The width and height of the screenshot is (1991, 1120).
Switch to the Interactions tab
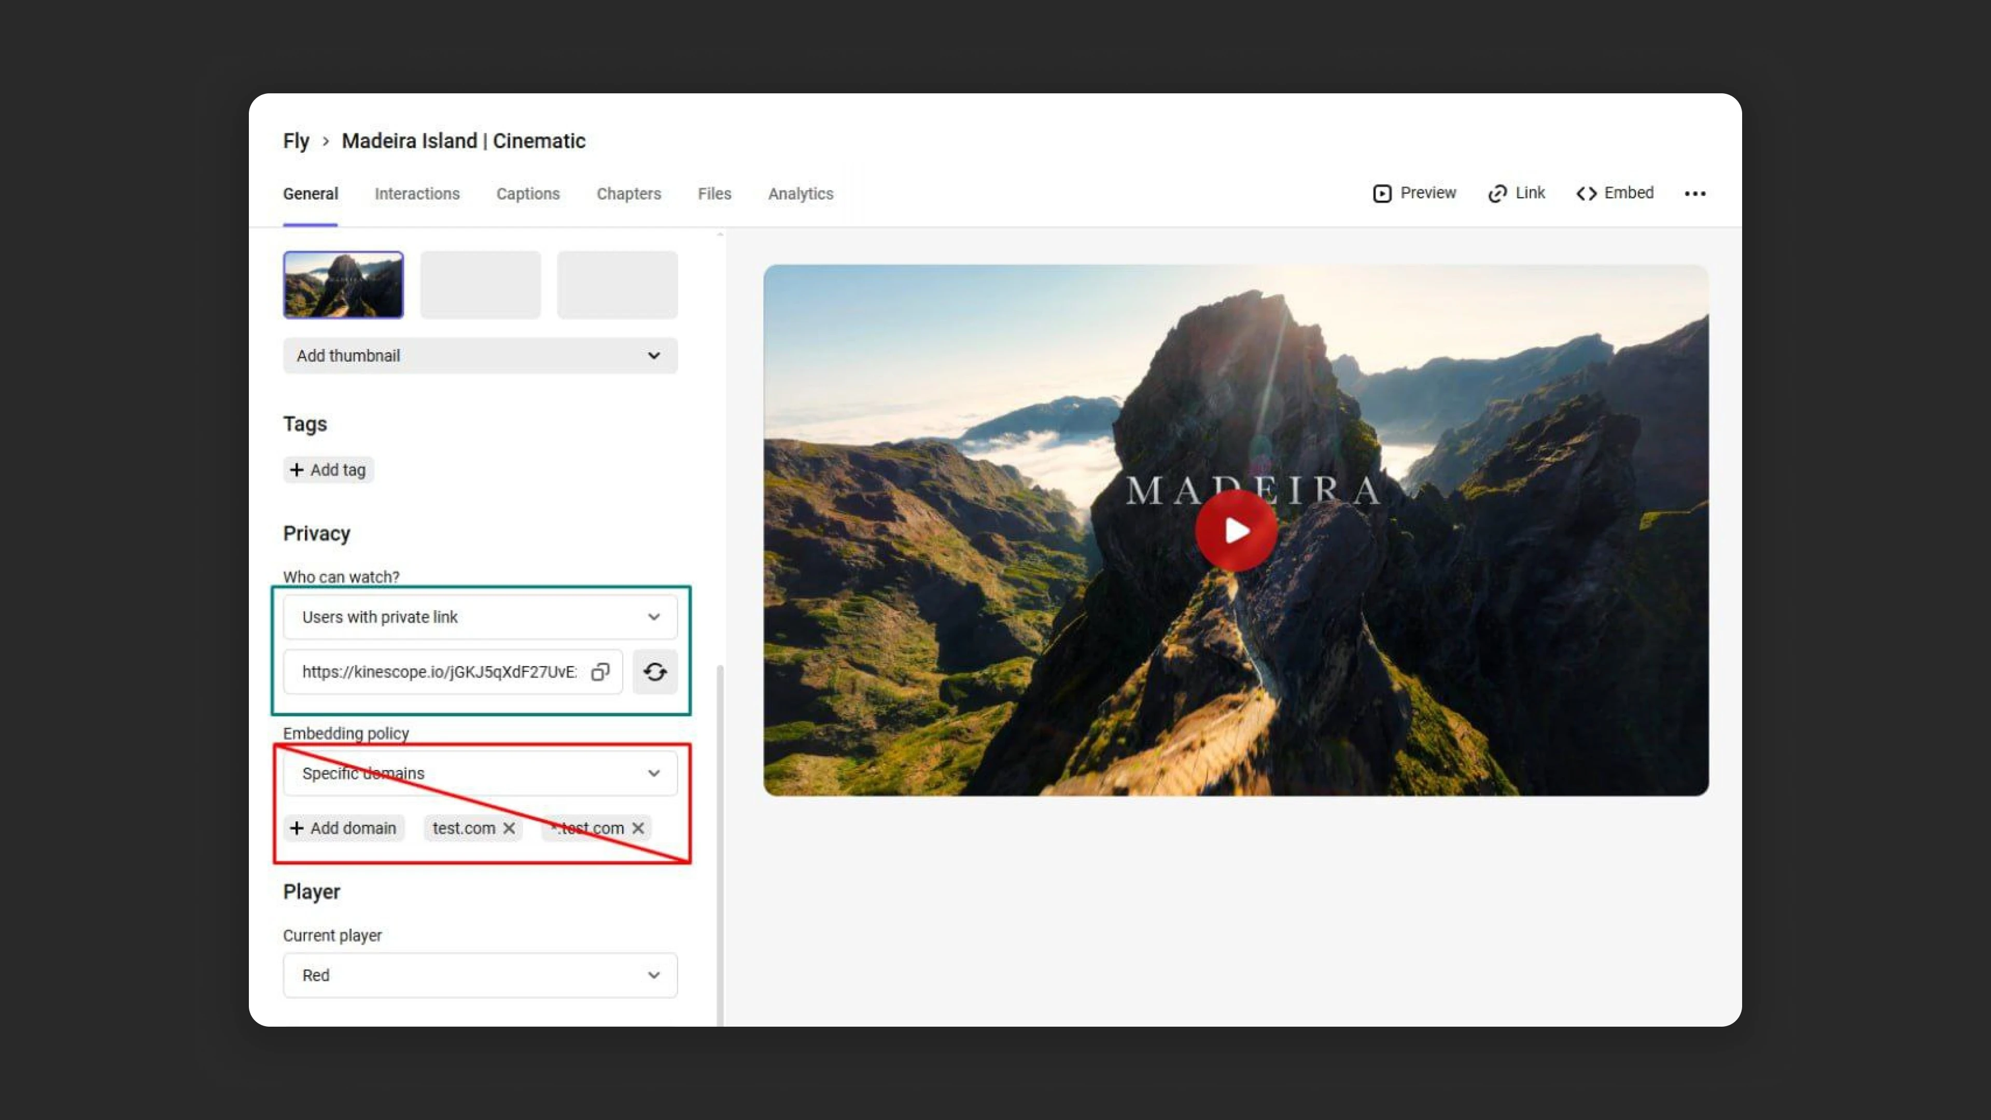(x=416, y=193)
